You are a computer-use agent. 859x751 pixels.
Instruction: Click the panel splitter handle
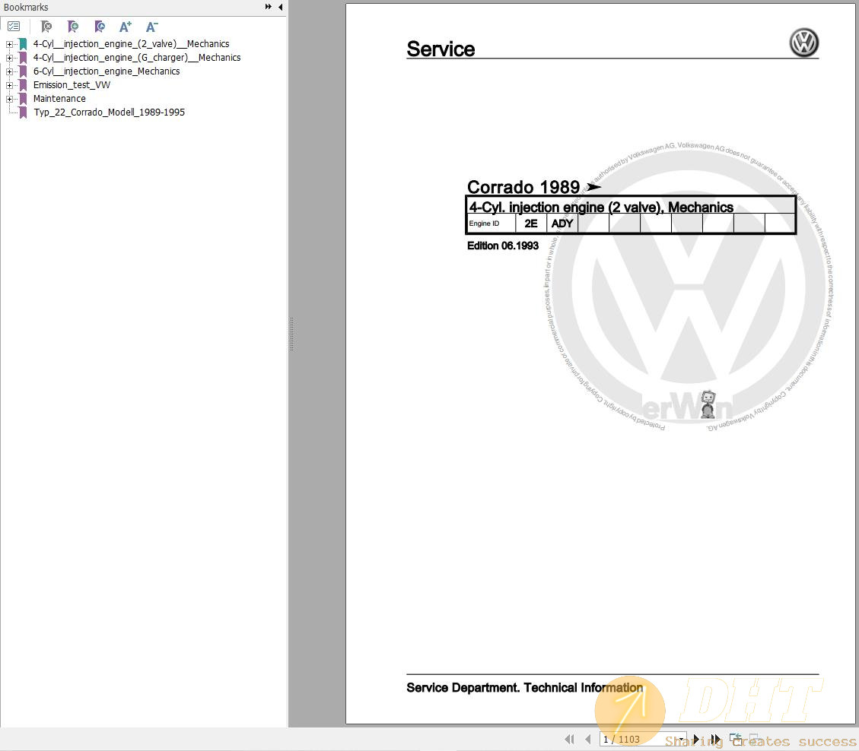291,334
